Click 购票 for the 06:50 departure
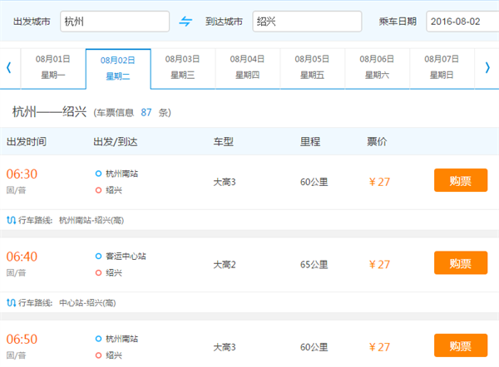The width and height of the screenshot is (499, 367). (460, 345)
